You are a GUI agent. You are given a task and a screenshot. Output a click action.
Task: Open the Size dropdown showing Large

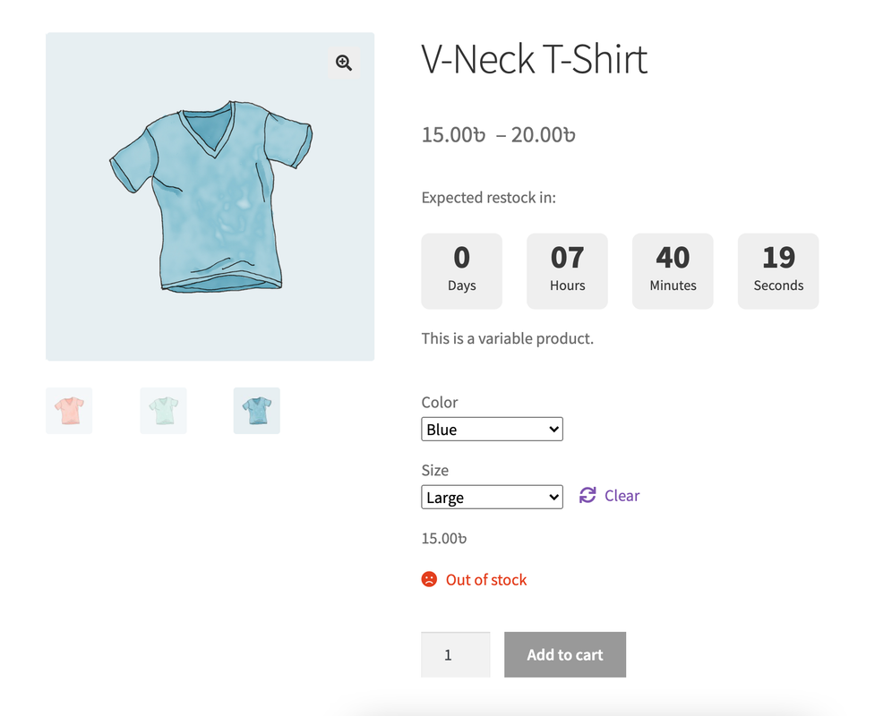click(492, 497)
